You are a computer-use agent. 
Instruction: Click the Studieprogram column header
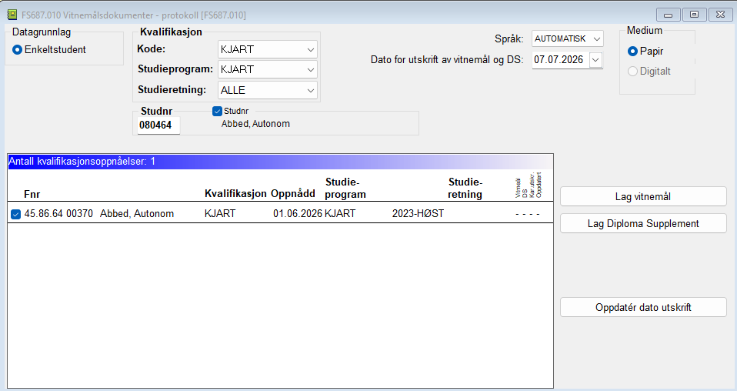[345, 189]
